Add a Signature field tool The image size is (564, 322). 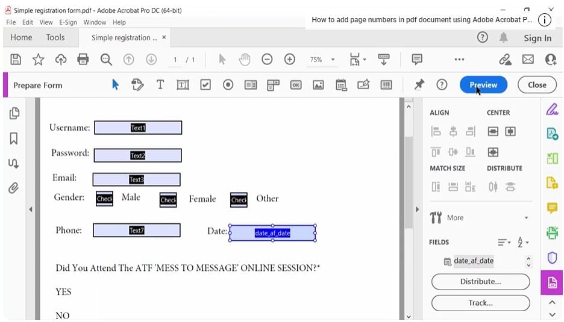pos(363,85)
